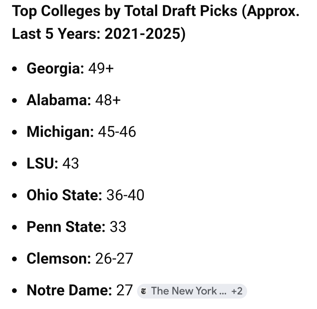Click the 33 value beside Penn State
Screen dimensions: 317x309
(x=118, y=227)
